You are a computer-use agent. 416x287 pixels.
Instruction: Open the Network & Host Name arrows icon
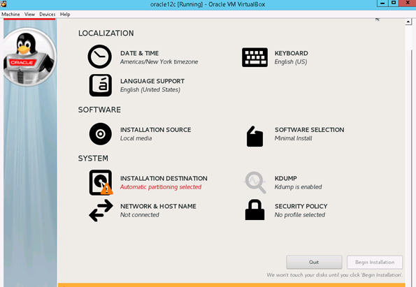[x=101, y=210]
